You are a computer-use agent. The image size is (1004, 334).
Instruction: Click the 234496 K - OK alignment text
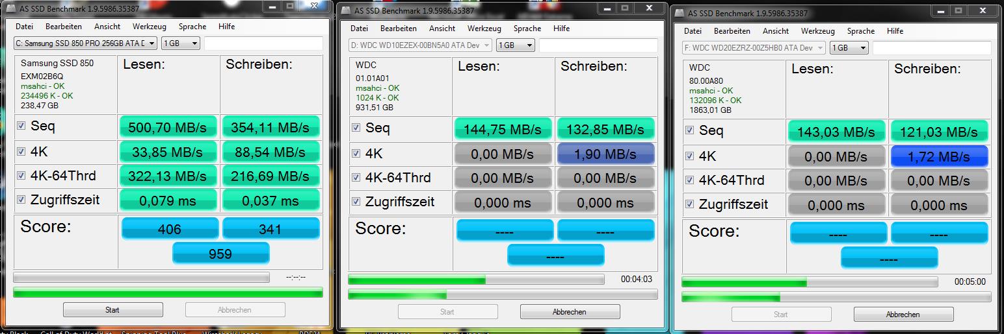pyautogui.click(x=47, y=95)
